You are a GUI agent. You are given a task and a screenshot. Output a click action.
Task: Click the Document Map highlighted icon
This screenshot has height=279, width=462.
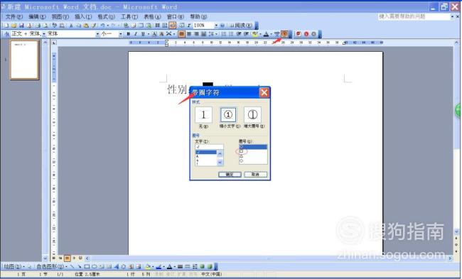click(x=173, y=26)
